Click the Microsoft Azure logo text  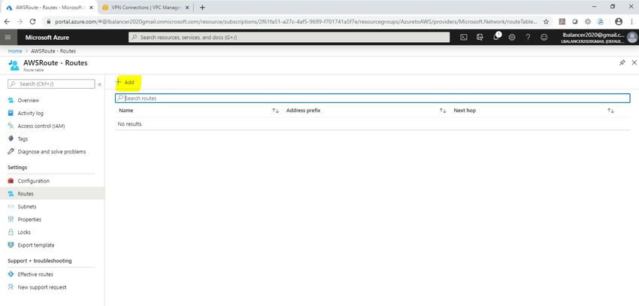tap(47, 37)
